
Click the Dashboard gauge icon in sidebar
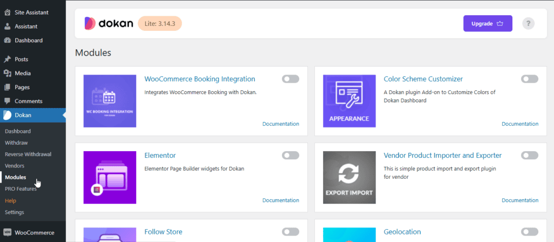(7, 41)
